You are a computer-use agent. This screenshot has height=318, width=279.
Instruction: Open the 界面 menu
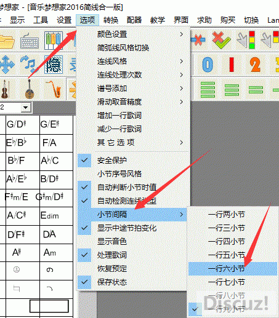tap(181, 20)
